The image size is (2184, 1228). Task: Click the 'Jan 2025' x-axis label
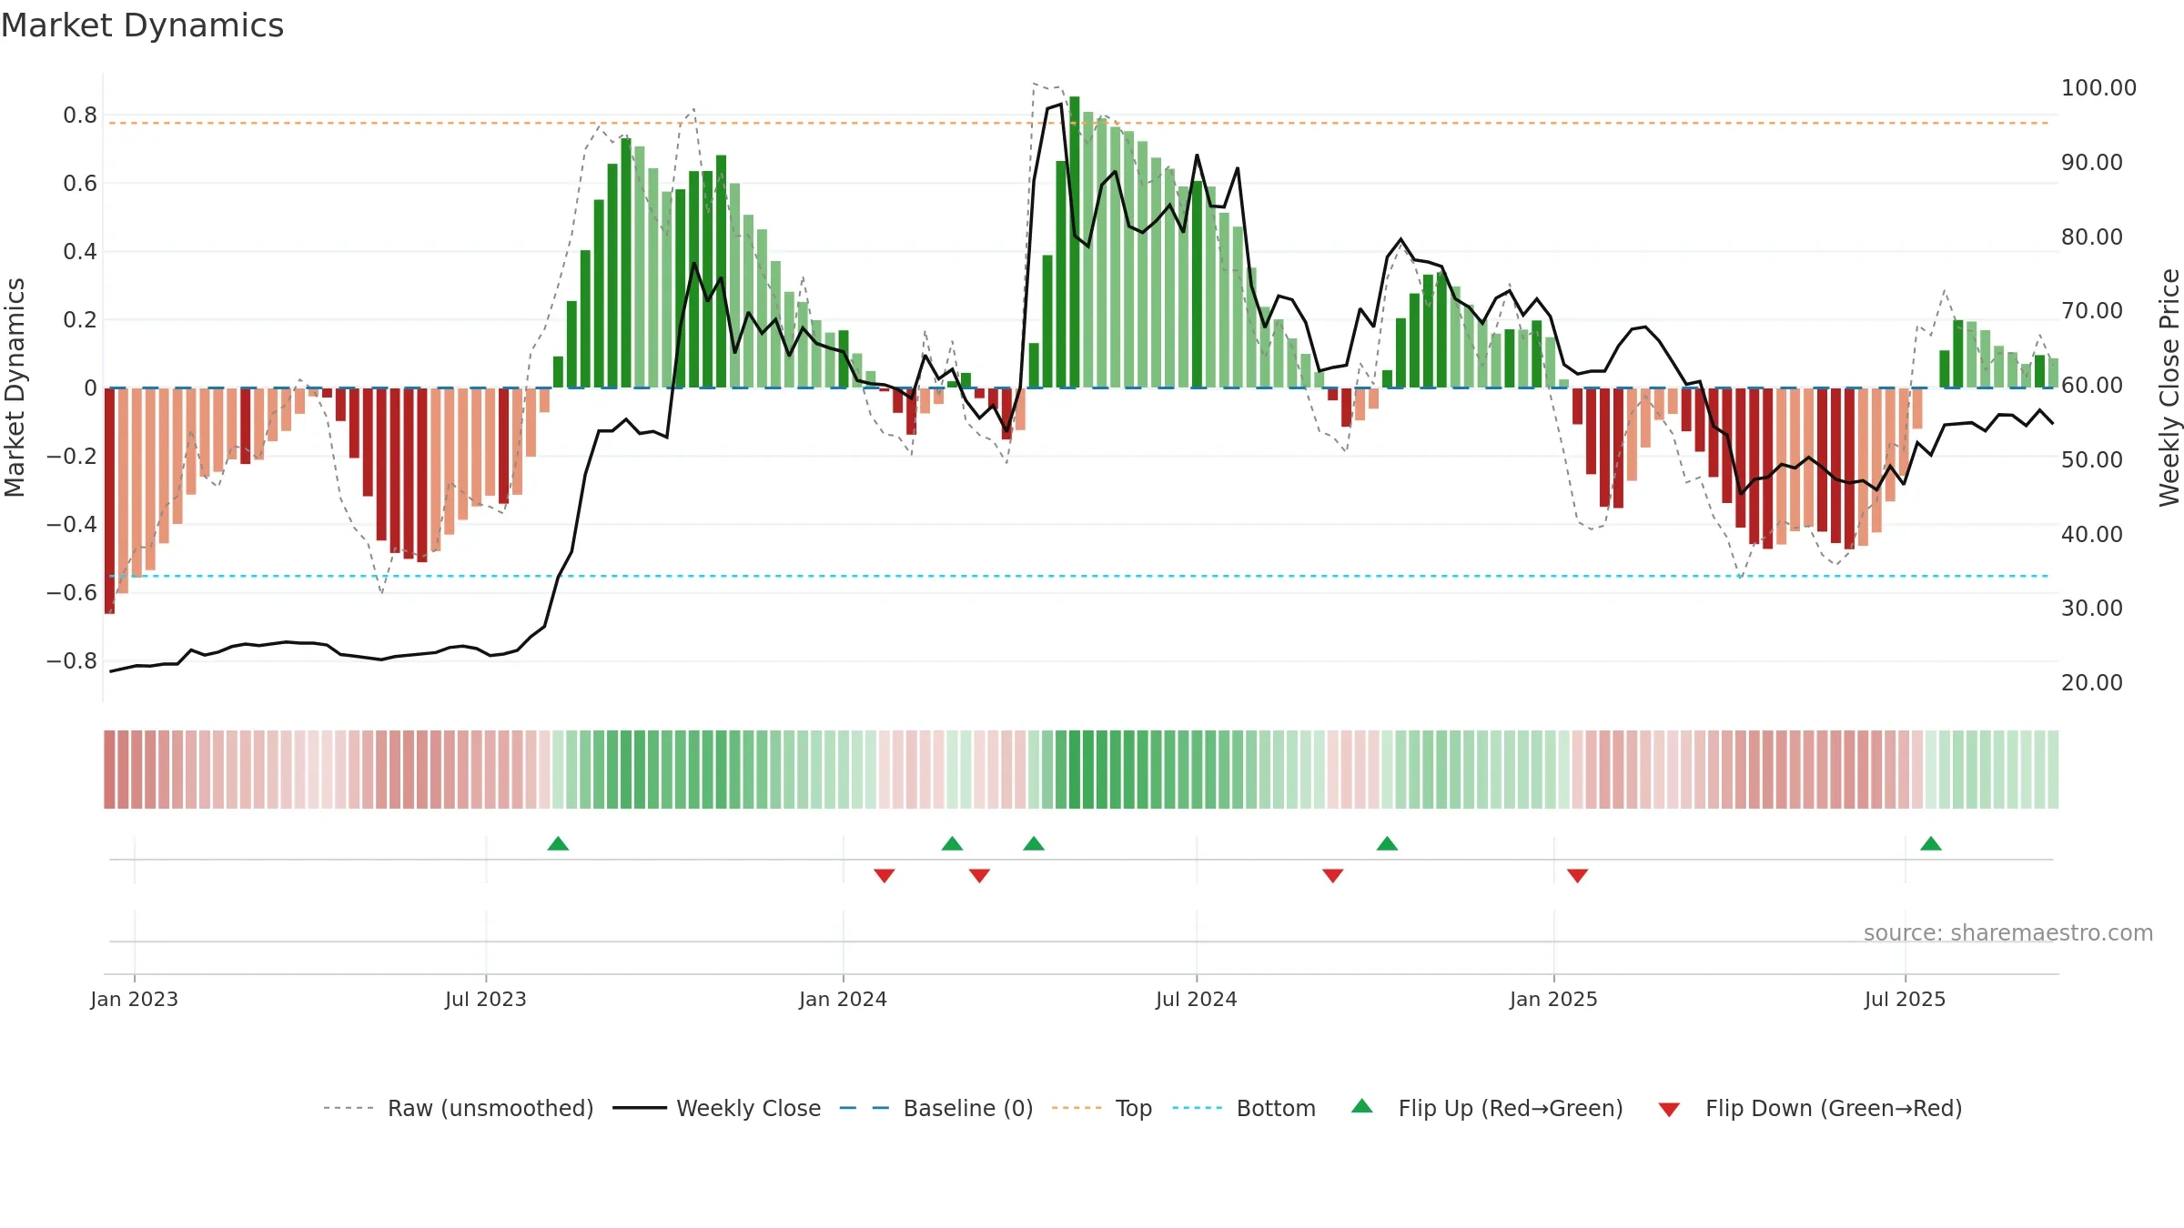(1554, 999)
